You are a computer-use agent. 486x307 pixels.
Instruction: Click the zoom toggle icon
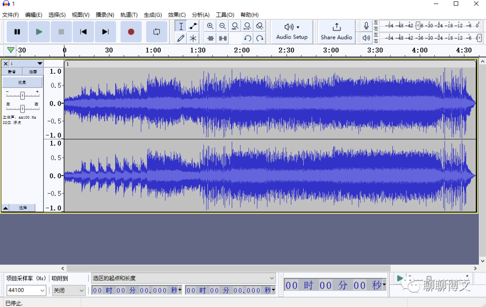pos(260,26)
